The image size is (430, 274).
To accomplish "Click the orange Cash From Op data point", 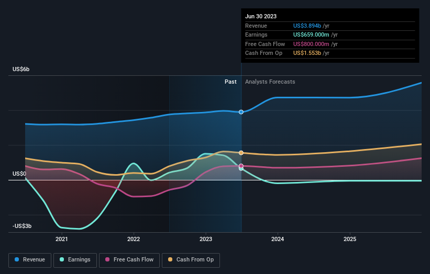I will click(x=241, y=153).
